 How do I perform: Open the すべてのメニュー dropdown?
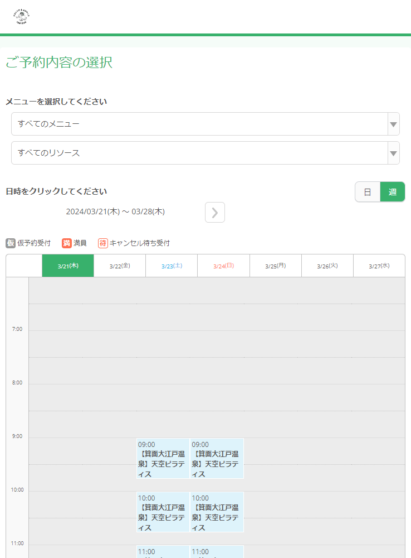point(205,124)
